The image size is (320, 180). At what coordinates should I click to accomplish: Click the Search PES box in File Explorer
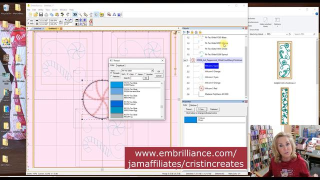[304, 34]
